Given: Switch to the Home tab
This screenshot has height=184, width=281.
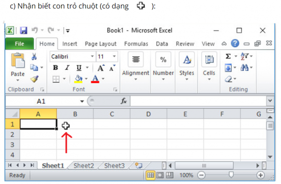Looking at the screenshot, I should [x=47, y=44].
